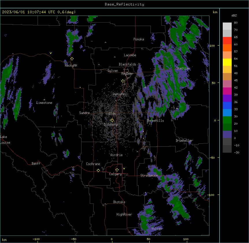
Task: Pick the lightest gray 70-80 dBZ legend swatch
Action: coord(227,26)
